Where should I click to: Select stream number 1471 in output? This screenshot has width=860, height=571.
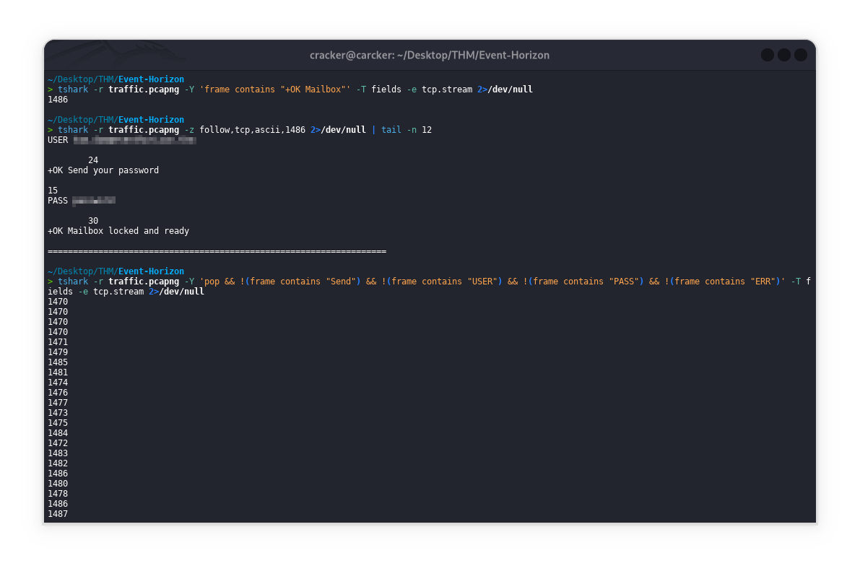pos(58,342)
